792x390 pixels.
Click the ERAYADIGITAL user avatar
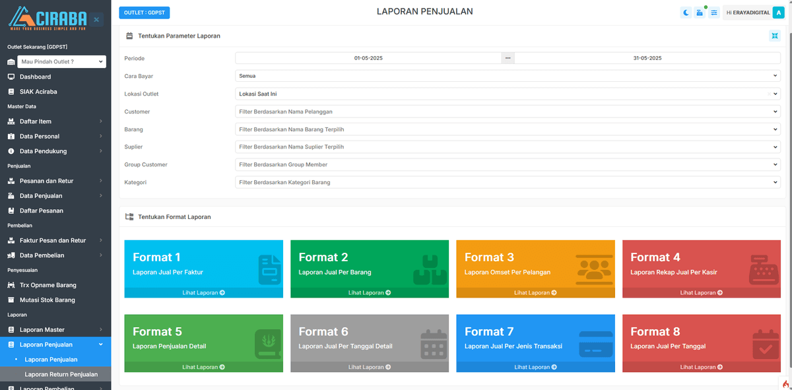coord(778,13)
